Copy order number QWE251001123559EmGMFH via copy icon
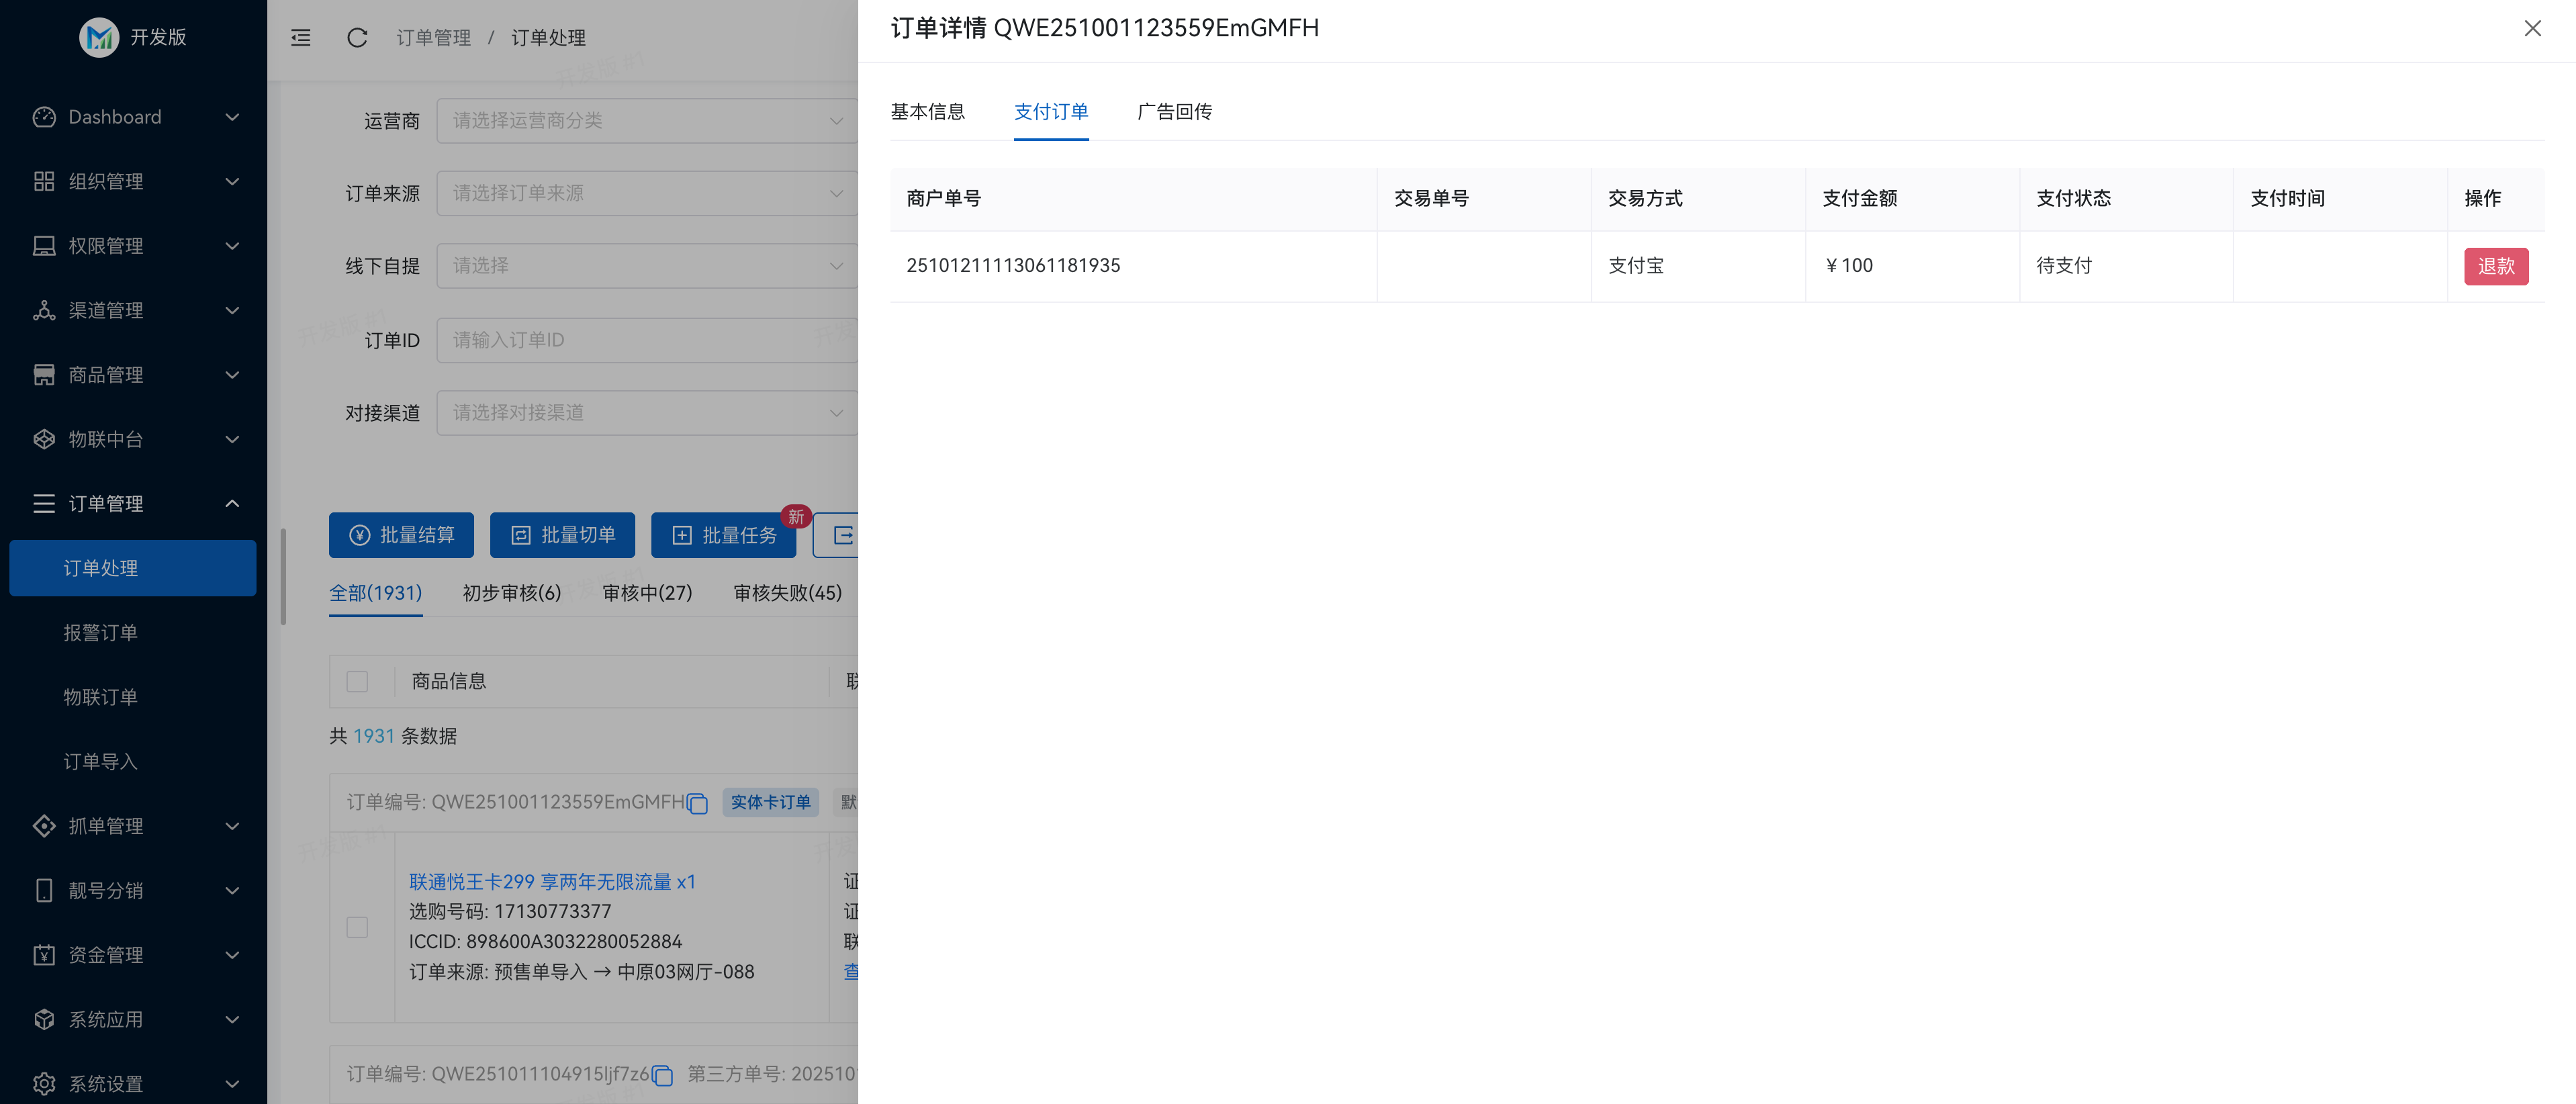 click(698, 802)
